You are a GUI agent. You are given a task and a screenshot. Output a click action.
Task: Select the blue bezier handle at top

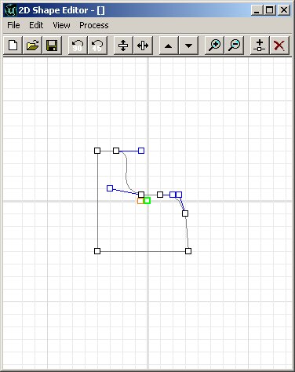[x=141, y=151]
